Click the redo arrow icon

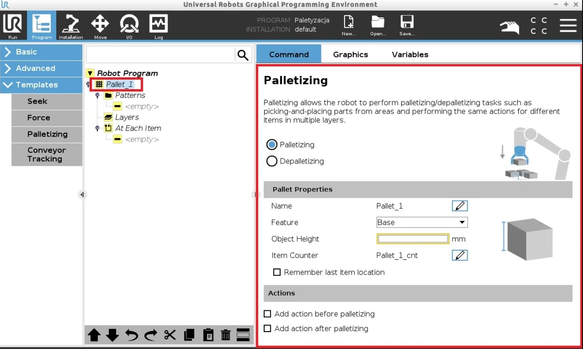coord(151,335)
